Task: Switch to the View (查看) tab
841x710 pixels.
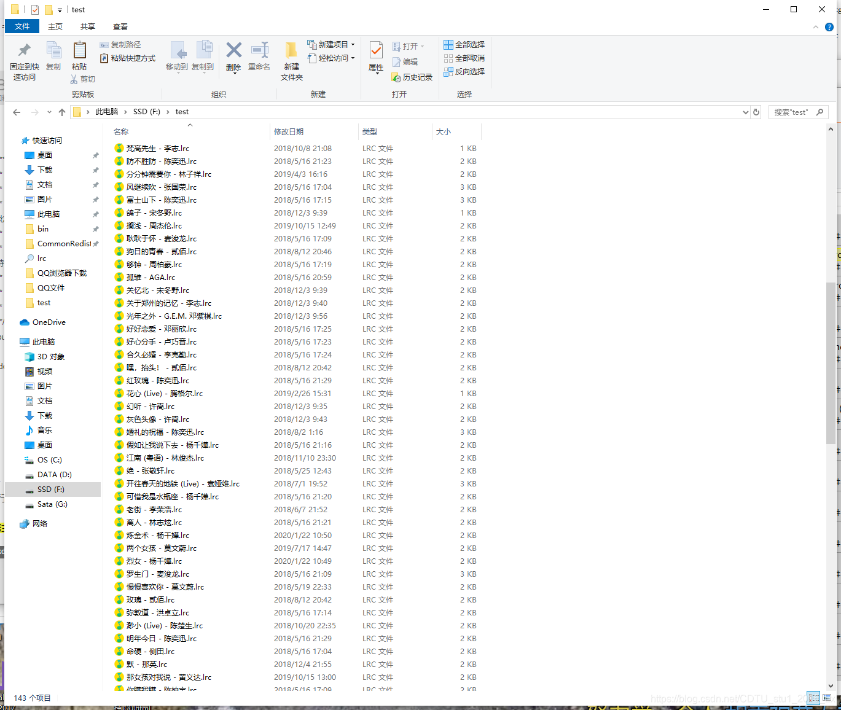Action: click(x=120, y=26)
